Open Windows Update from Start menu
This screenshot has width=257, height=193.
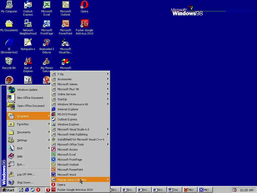tap(29, 90)
